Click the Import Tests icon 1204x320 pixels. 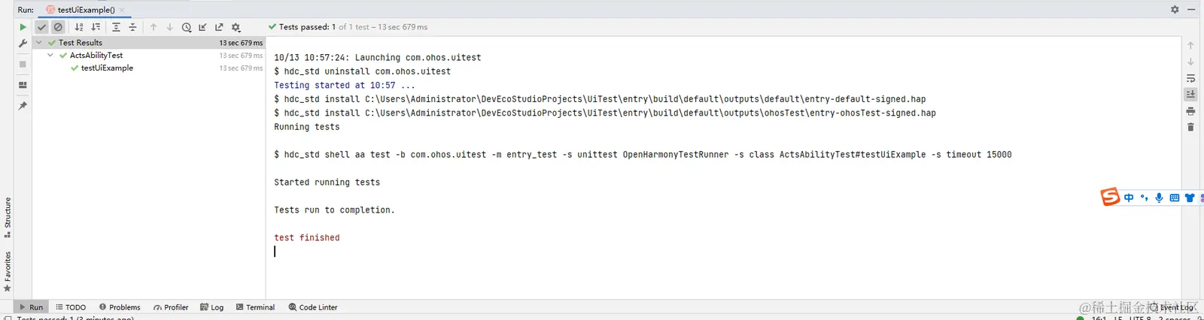(202, 27)
